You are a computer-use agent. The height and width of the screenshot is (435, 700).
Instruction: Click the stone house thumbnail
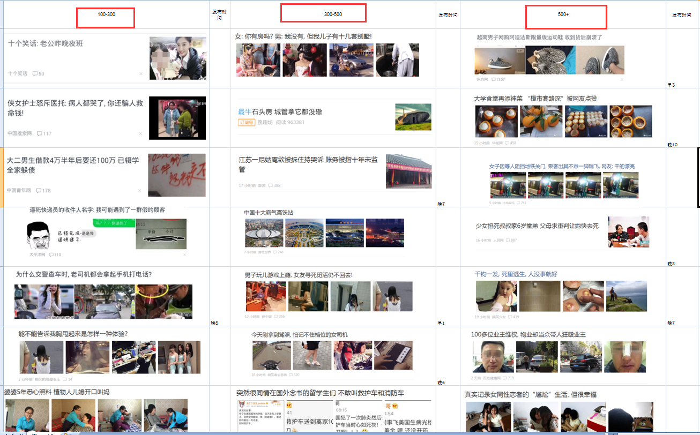(413, 117)
